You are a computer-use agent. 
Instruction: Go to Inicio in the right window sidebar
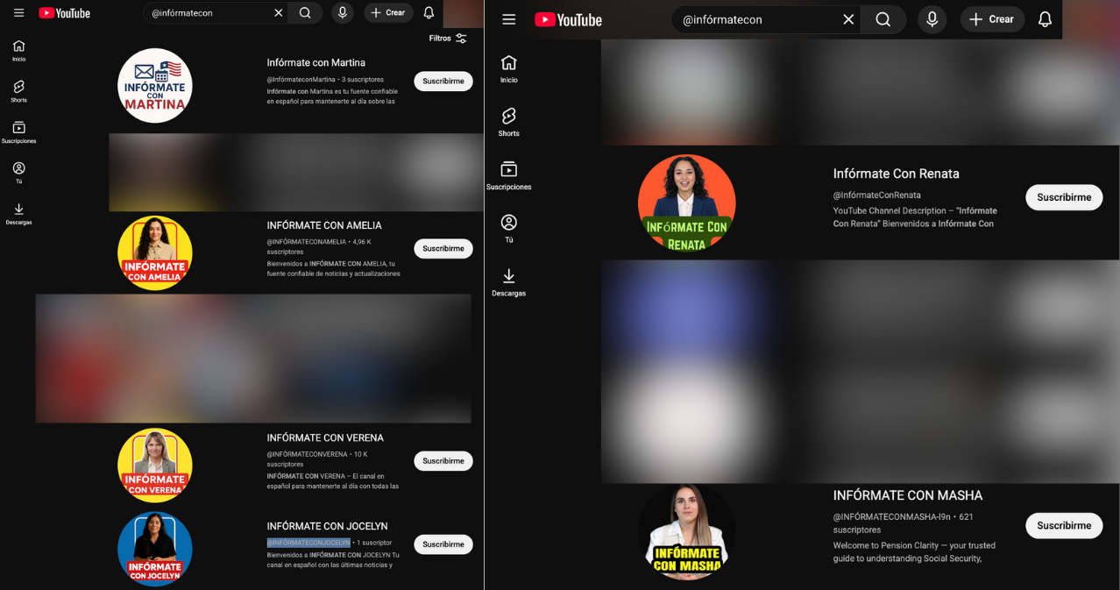point(508,69)
